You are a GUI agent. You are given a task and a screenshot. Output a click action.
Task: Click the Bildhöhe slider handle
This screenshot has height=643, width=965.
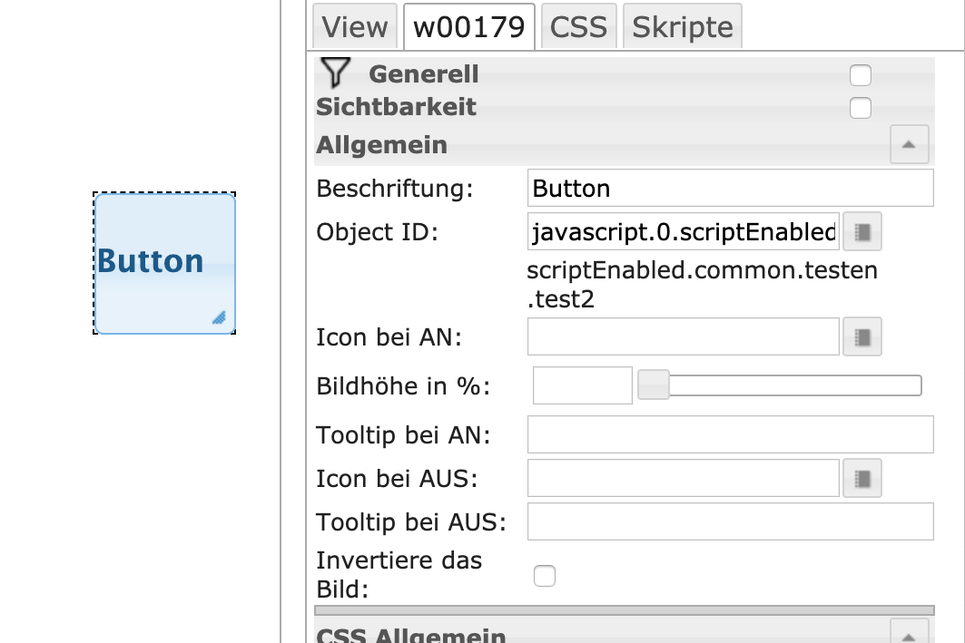654,385
